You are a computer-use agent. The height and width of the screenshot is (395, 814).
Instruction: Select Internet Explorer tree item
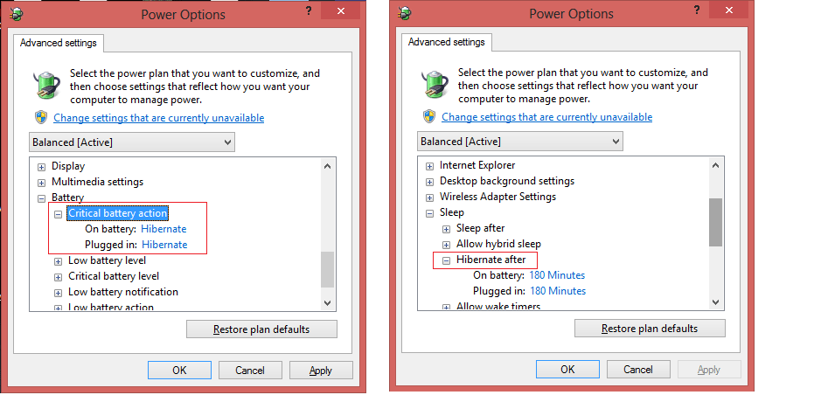[477, 165]
